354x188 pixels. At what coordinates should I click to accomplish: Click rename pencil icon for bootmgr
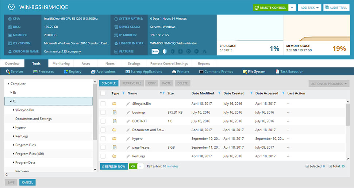128,112
